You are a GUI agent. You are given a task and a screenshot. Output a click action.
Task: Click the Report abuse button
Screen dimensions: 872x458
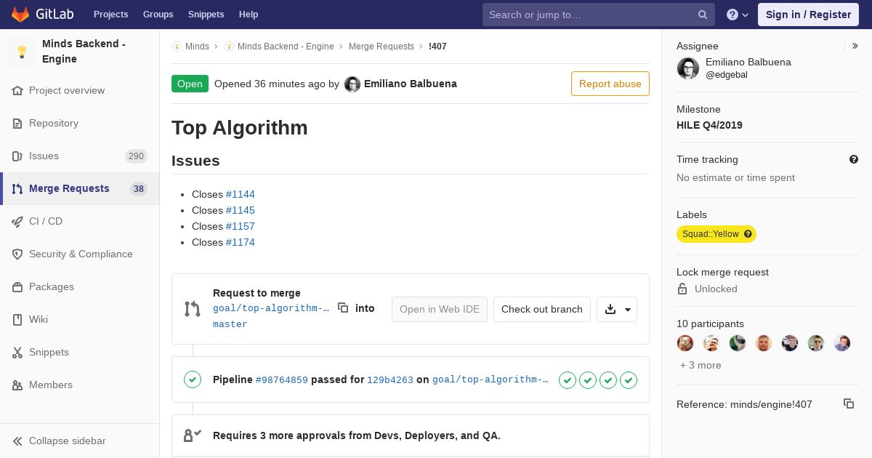click(x=610, y=84)
